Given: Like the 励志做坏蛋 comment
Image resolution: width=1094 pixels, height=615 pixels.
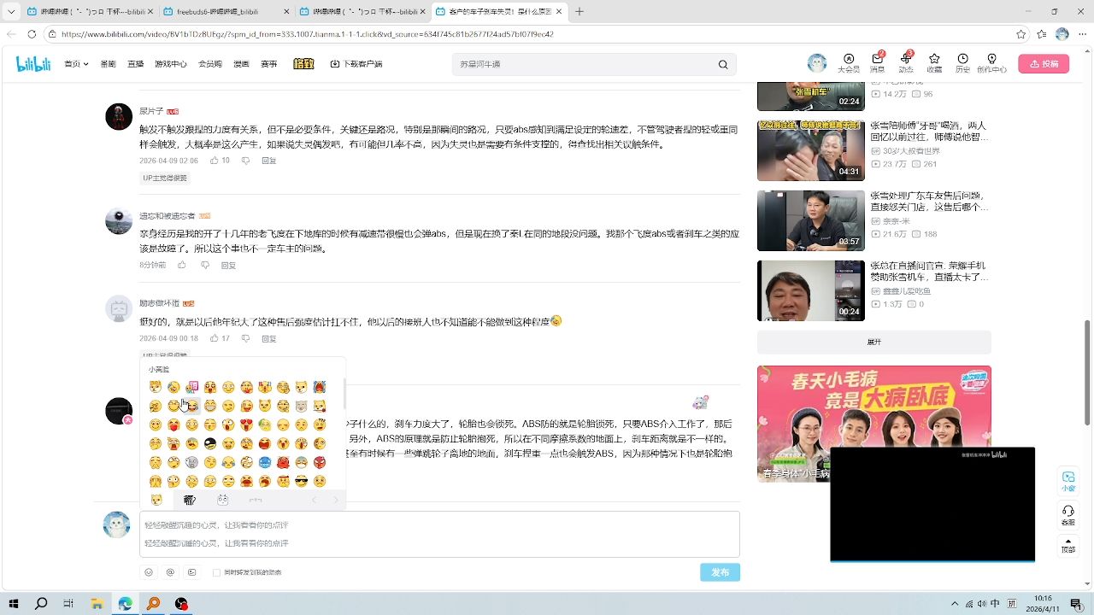Looking at the screenshot, I should click(215, 338).
